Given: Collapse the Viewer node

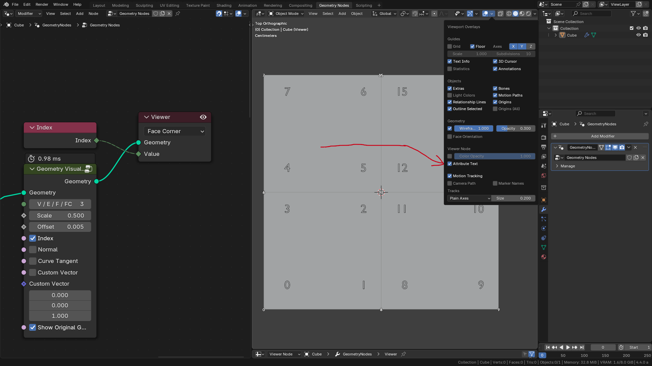Looking at the screenshot, I should point(146,117).
